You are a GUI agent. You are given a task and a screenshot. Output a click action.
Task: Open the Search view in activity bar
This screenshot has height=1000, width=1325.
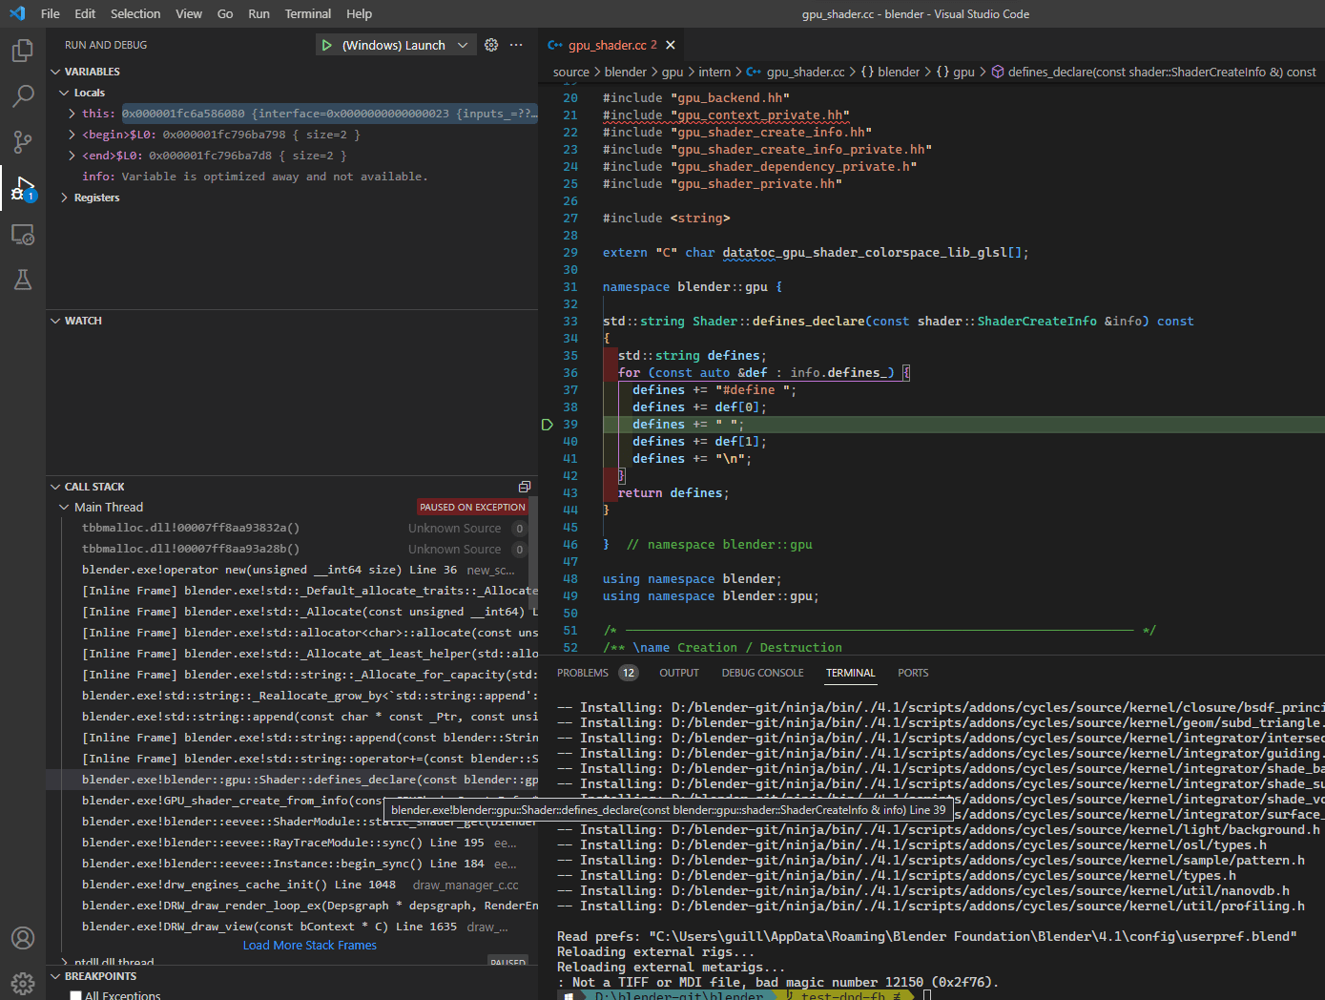(22, 95)
